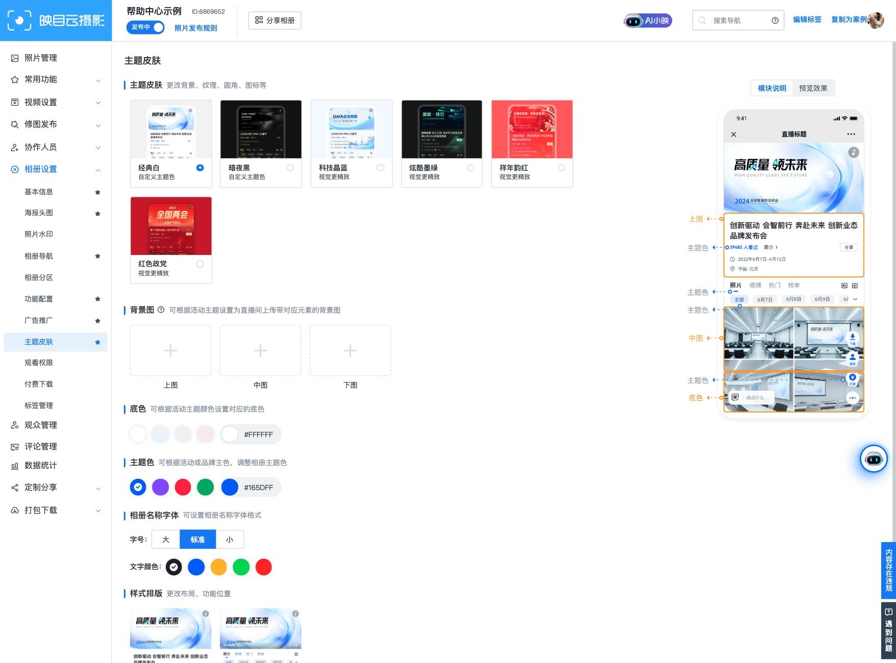Select the 科技晶蓝 theme radio button

(x=381, y=168)
